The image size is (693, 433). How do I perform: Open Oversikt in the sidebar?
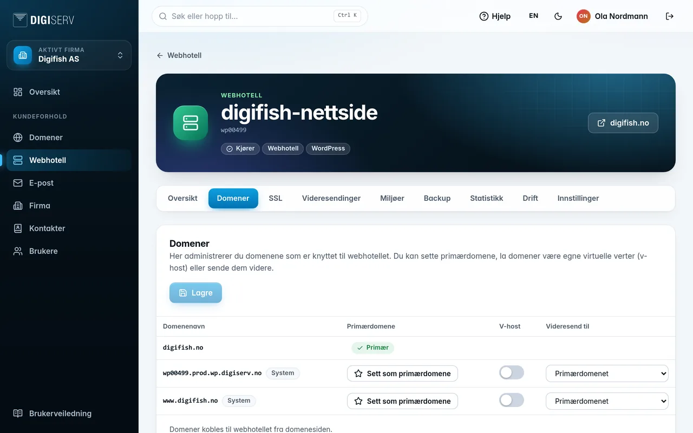[69, 92]
